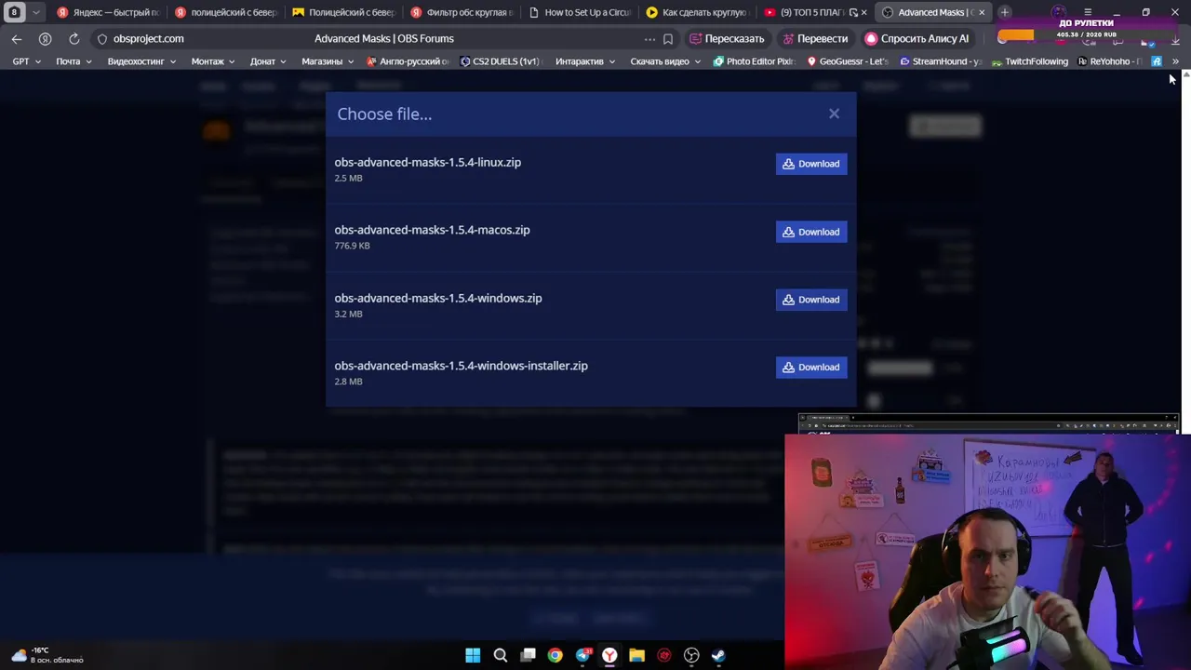
Task: Open tab list dropdown arrow at top left
Action: click(35, 12)
